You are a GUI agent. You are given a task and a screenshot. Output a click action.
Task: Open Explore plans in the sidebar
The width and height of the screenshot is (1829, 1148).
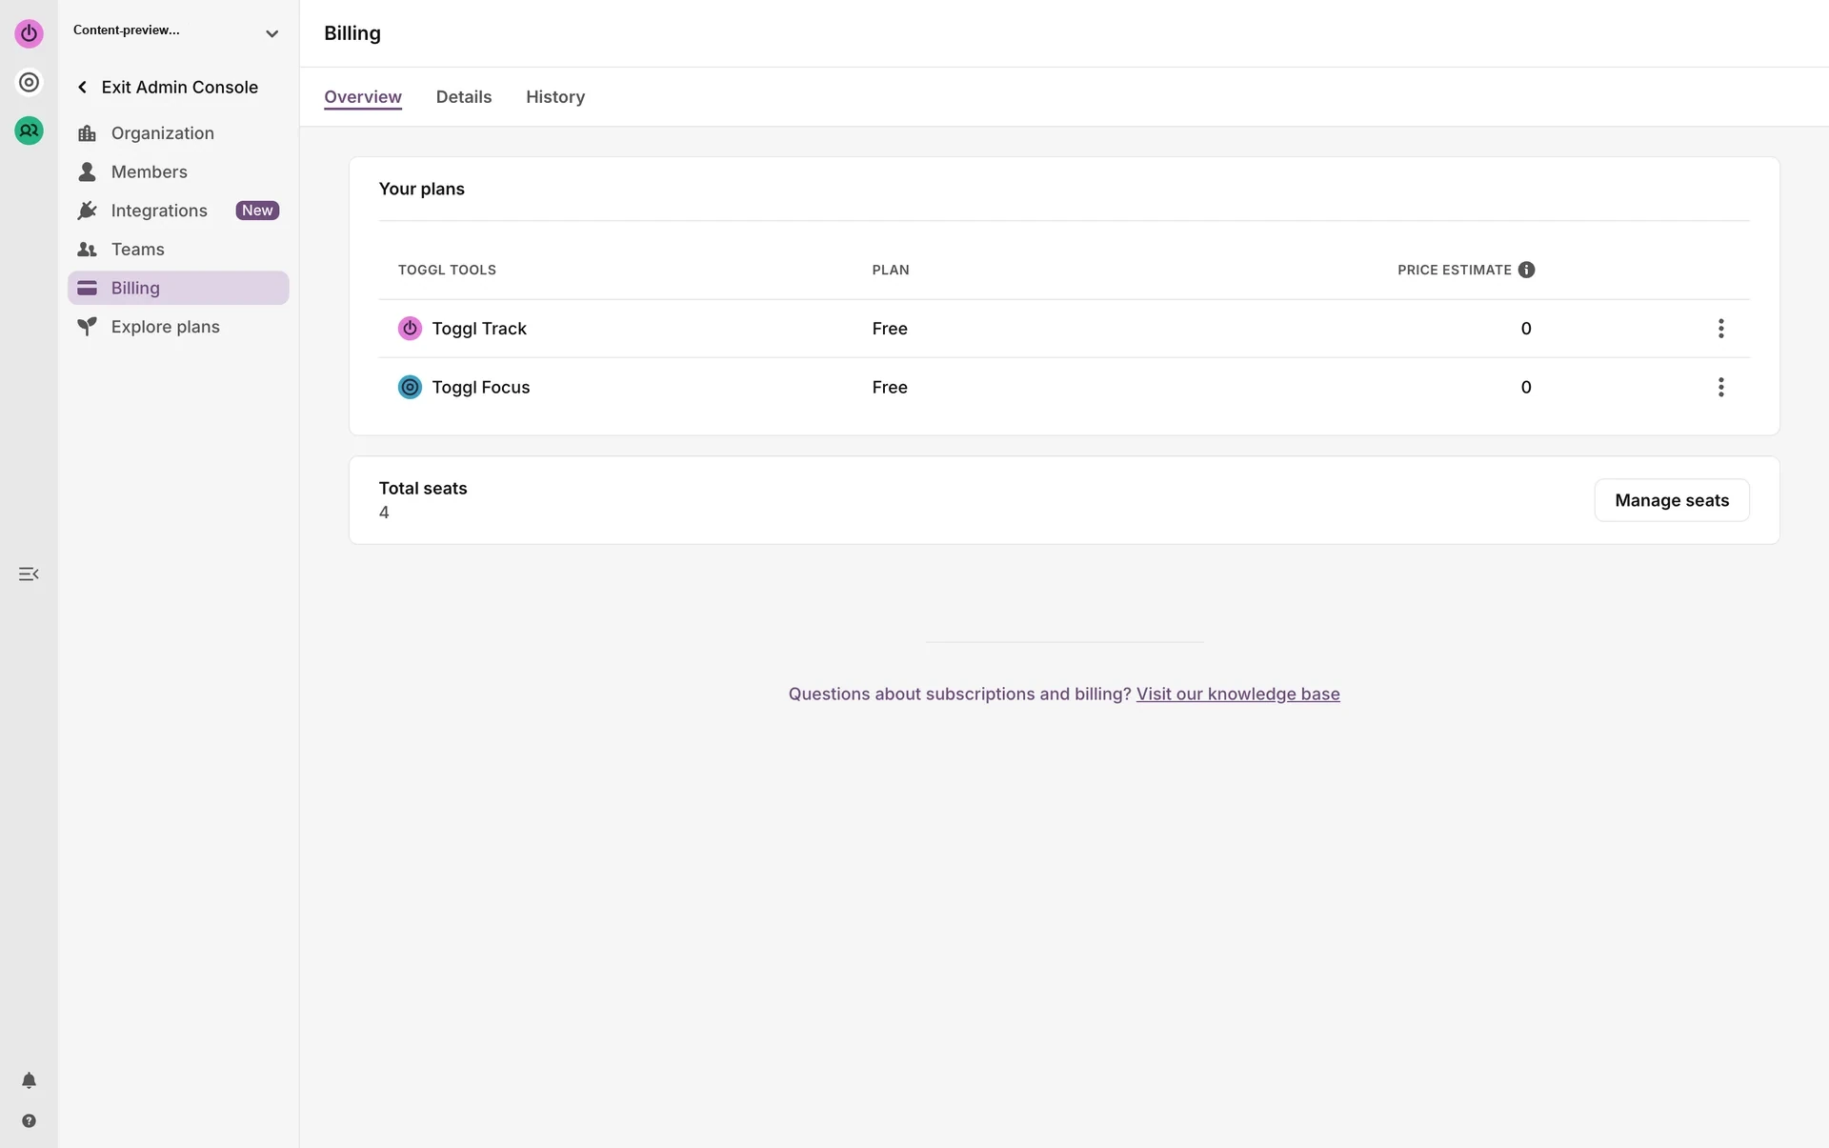click(178, 327)
